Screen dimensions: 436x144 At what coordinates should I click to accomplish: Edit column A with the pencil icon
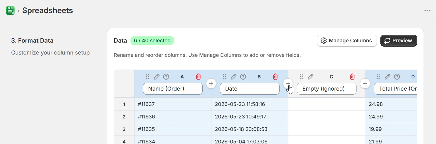[x=157, y=77]
